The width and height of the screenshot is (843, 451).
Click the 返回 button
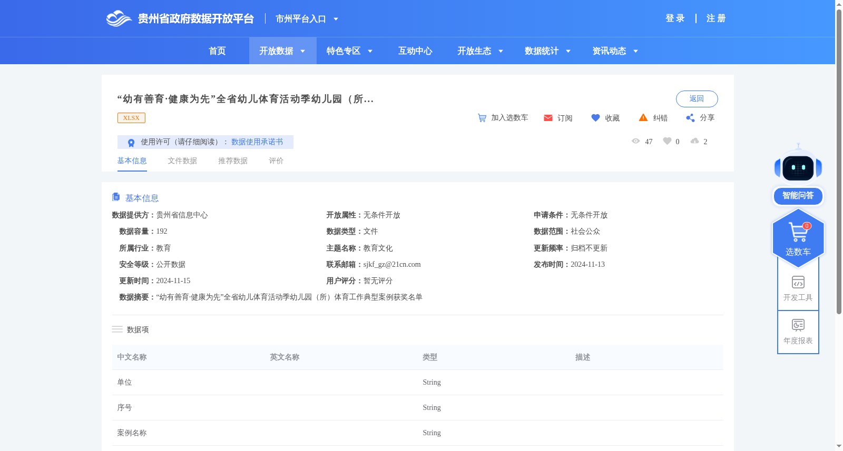pyautogui.click(x=697, y=99)
